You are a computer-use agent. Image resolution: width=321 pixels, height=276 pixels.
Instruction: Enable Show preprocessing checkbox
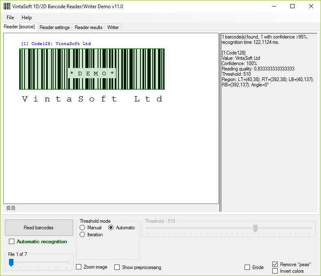[x=117, y=267]
